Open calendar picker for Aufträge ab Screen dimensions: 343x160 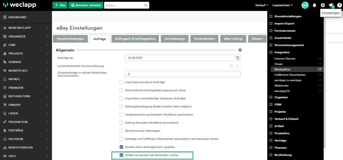(x=237, y=58)
